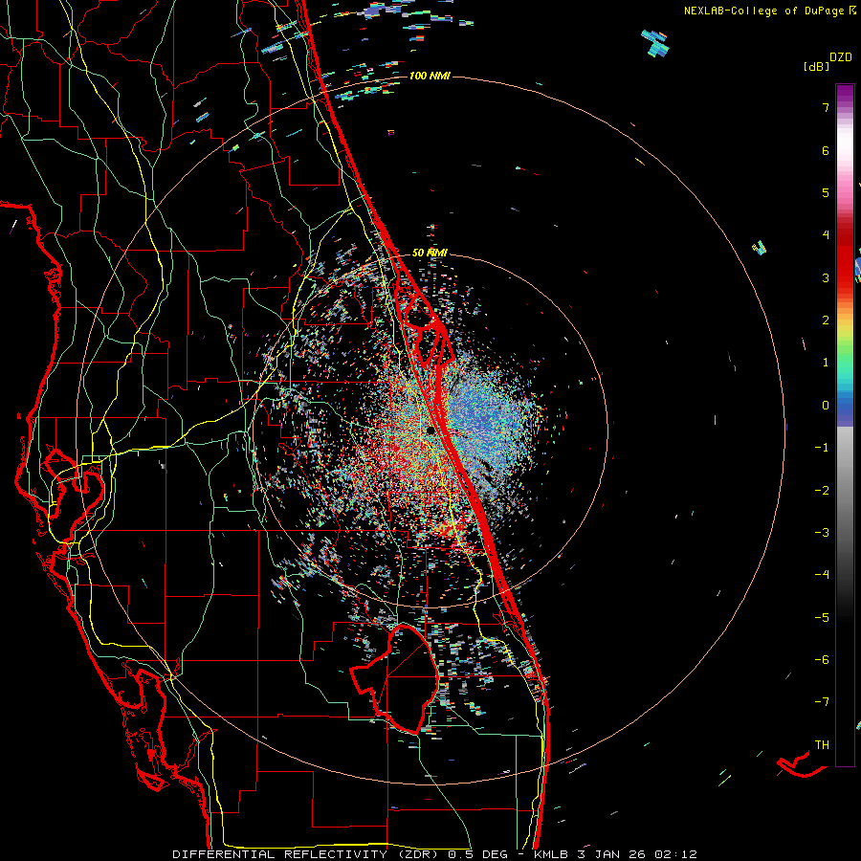861x861 pixels.
Task: Click the positive 7 scale value
Action: coord(826,107)
